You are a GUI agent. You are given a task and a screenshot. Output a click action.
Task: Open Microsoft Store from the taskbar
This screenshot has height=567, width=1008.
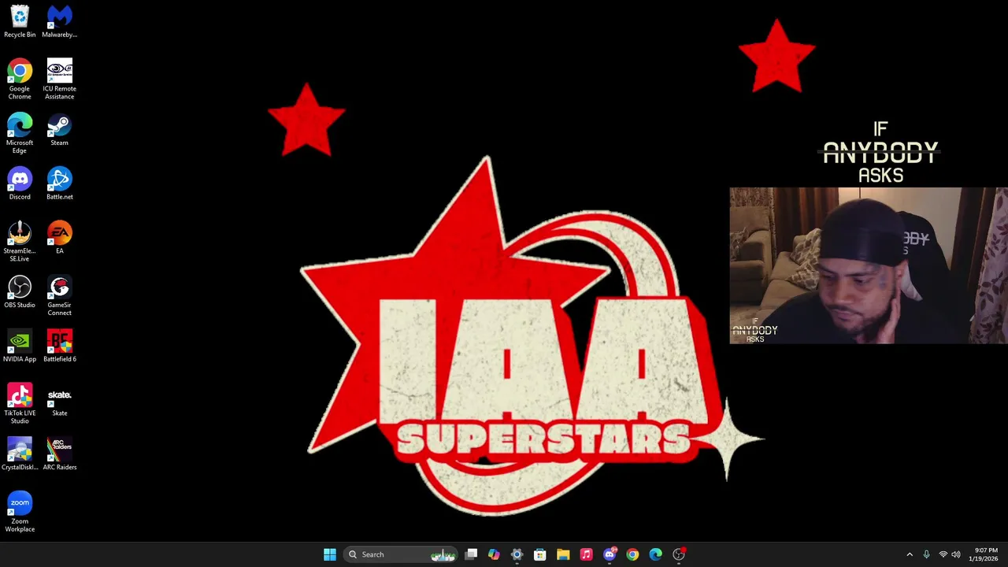point(539,554)
